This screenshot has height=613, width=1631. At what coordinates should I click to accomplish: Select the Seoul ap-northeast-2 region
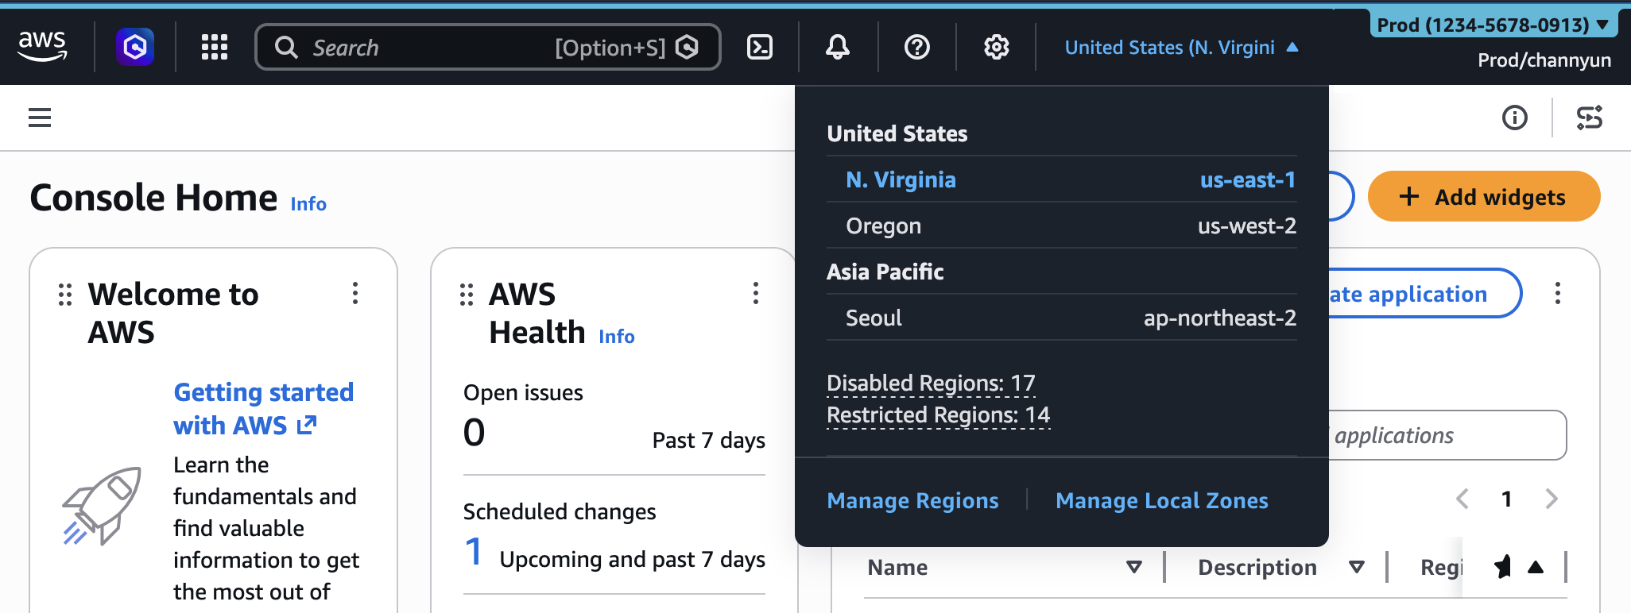point(1061,318)
